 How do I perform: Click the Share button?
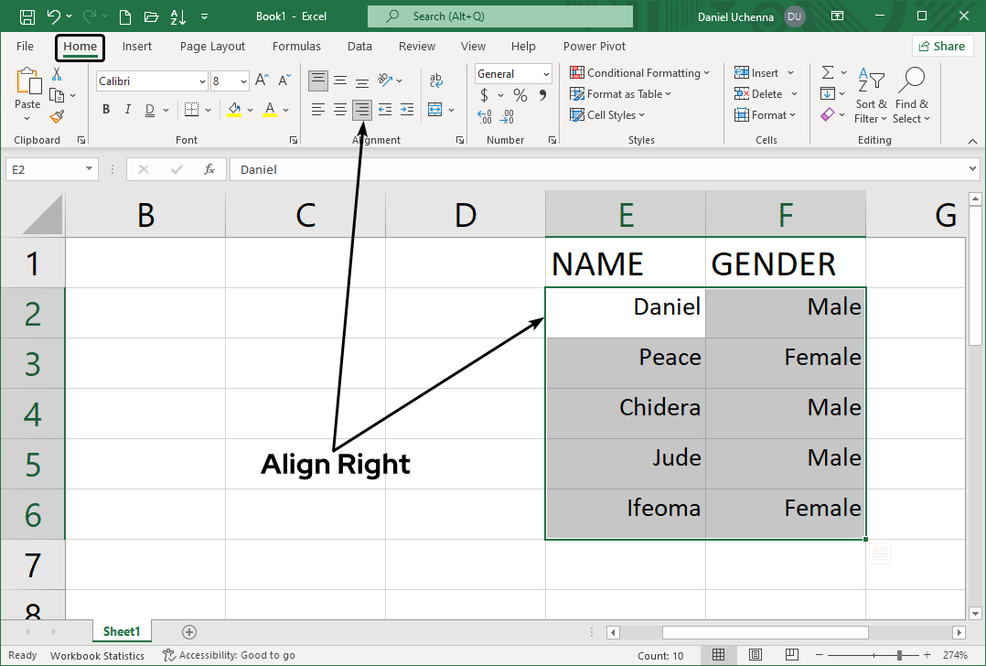942,45
